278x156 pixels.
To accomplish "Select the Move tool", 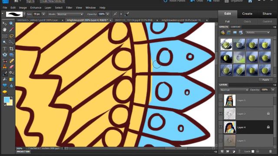I will [5, 23].
